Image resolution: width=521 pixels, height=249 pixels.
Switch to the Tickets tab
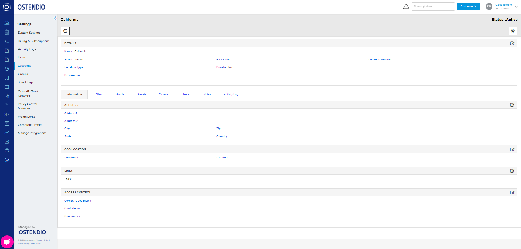click(163, 94)
